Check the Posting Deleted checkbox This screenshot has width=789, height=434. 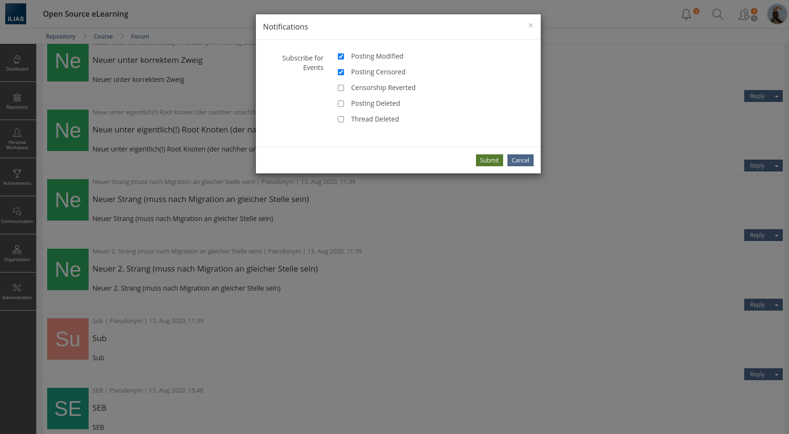[x=341, y=103]
